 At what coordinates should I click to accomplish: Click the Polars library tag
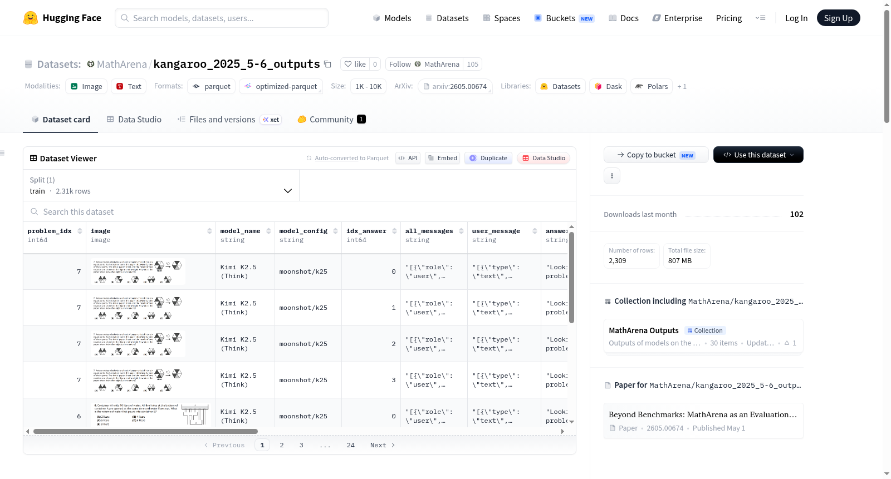(652, 86)
